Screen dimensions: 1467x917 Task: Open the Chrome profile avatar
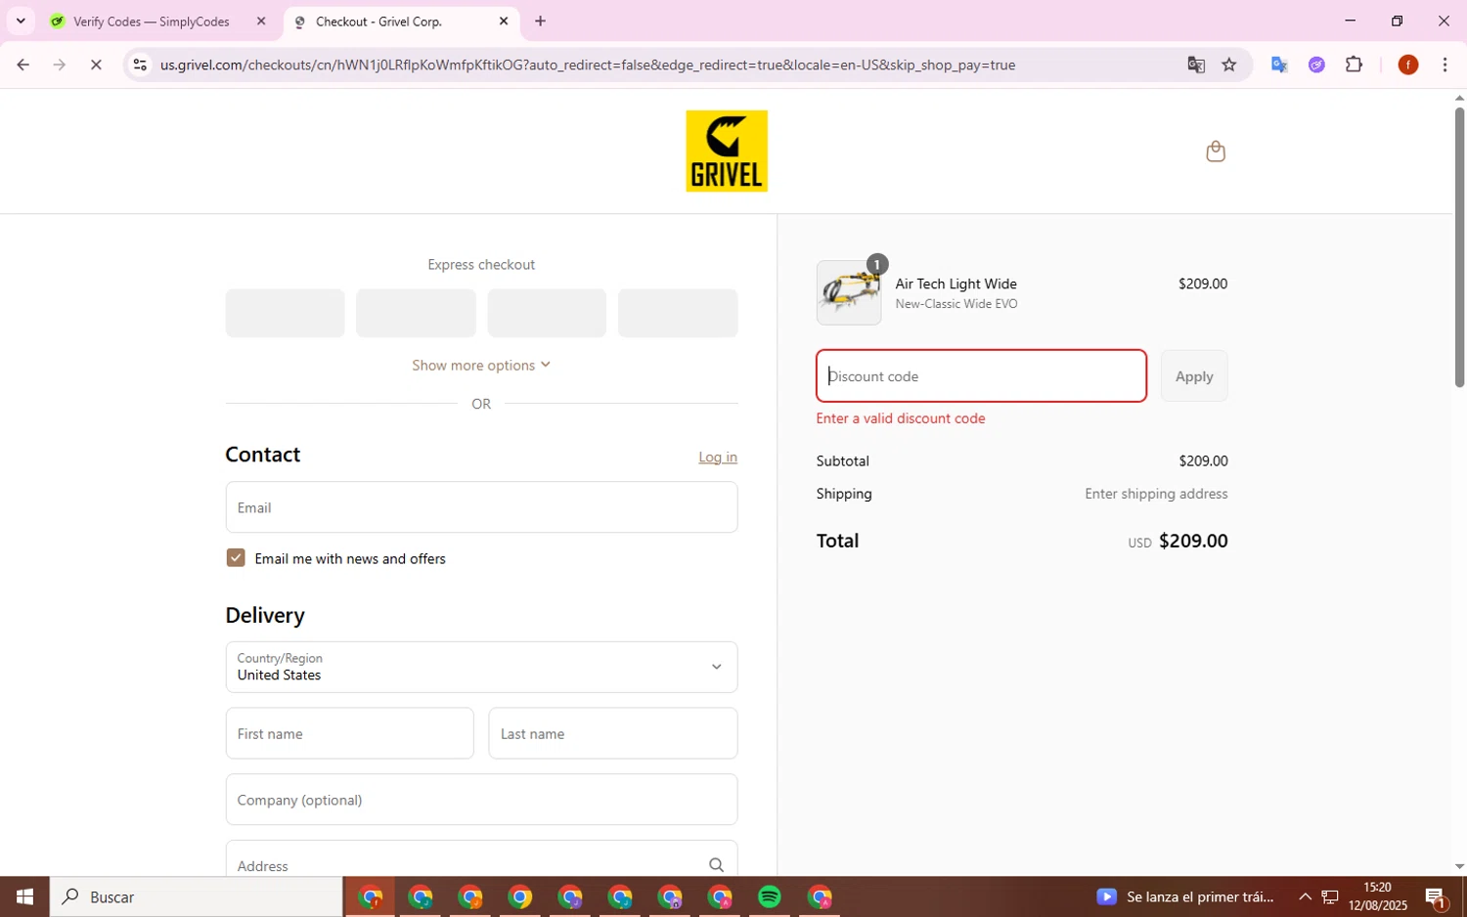point(1408,65)
